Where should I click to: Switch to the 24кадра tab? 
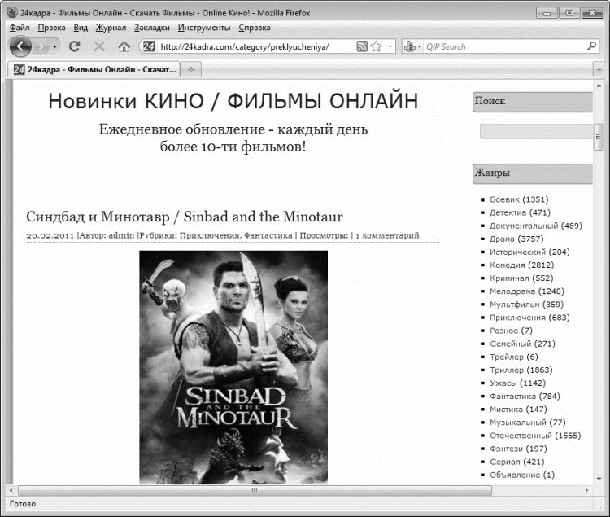click(94, 70)
